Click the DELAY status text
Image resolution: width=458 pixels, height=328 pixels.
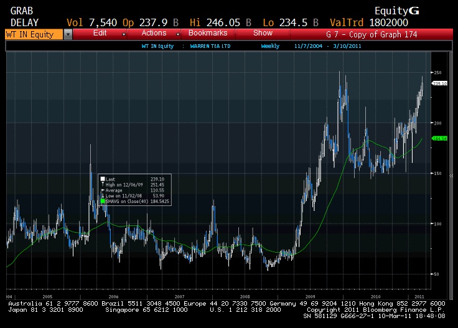(24, 23)
